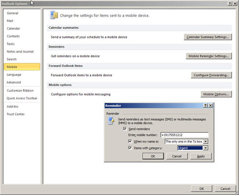The width and height of the screenshot is (239, 195).
Task: Click the Outlook Options help question mark
Action: [x=230, y=4]
